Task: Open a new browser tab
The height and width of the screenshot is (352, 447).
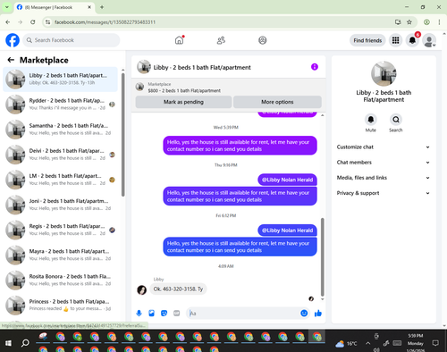Action: pos(102,7)
